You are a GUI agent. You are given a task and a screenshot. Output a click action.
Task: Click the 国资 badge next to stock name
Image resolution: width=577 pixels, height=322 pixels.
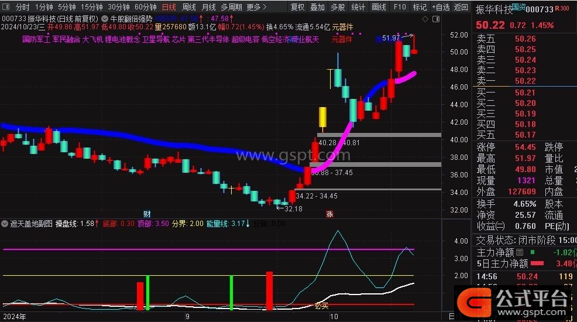click(518, 6)
